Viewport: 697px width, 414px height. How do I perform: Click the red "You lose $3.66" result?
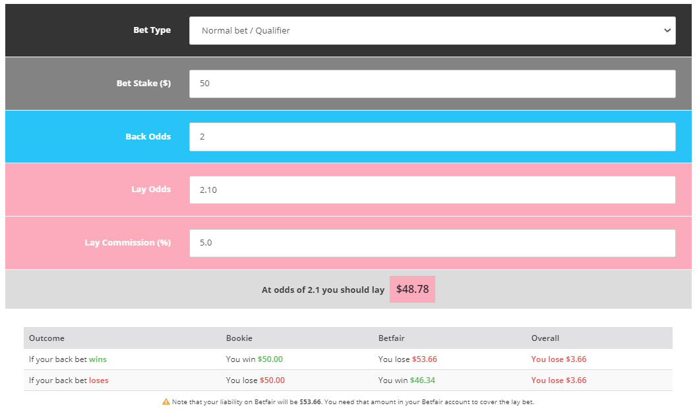[558, 359]
